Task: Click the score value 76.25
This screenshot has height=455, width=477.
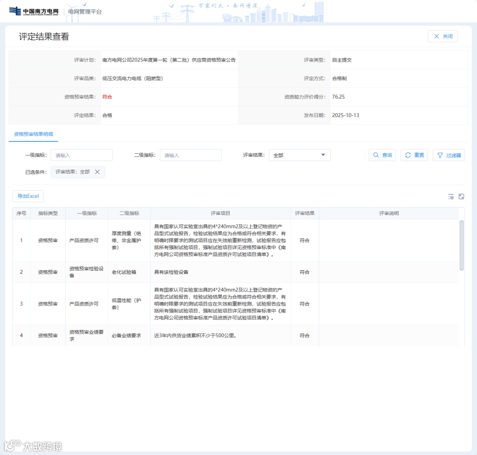Action: click(x=338, y=97)
